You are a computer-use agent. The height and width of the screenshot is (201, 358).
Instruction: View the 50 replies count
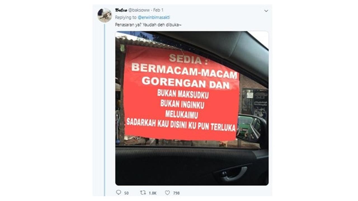tap(126, 193)
